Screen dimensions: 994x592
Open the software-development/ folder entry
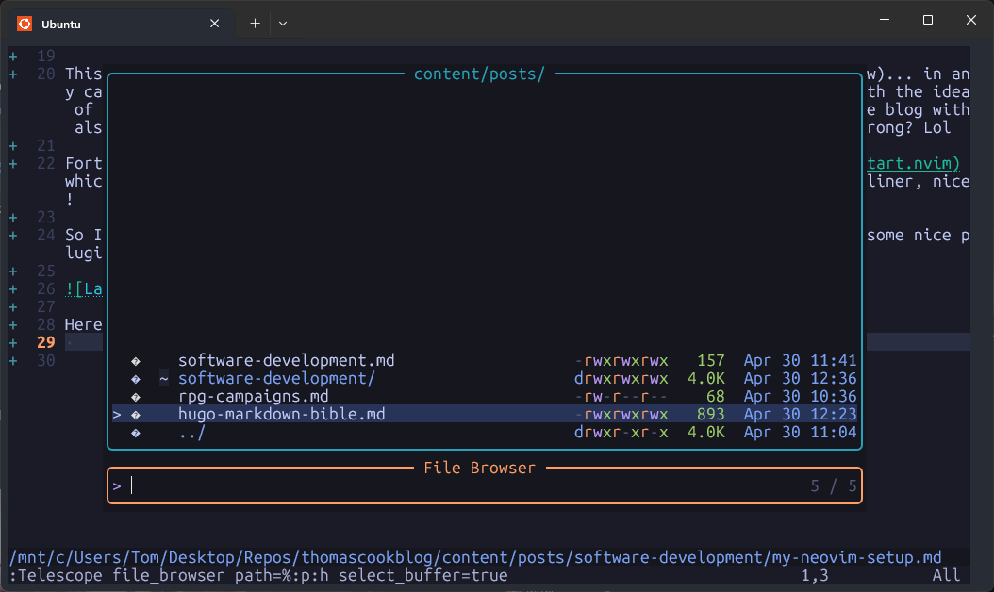[276, 378]
